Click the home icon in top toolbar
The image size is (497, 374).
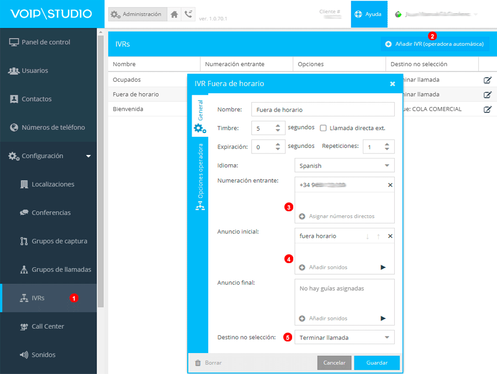coord(175,14)
